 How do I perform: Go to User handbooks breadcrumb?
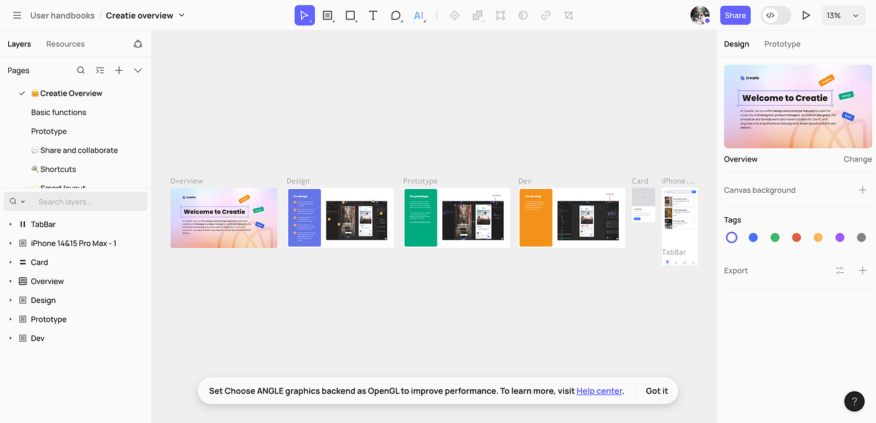click(x=63, y=15)
